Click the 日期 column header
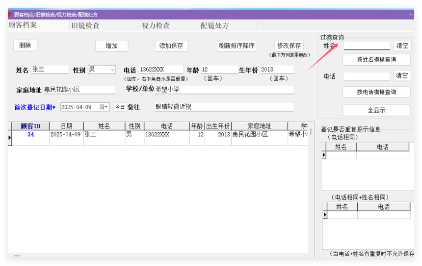 click(66, 126)
